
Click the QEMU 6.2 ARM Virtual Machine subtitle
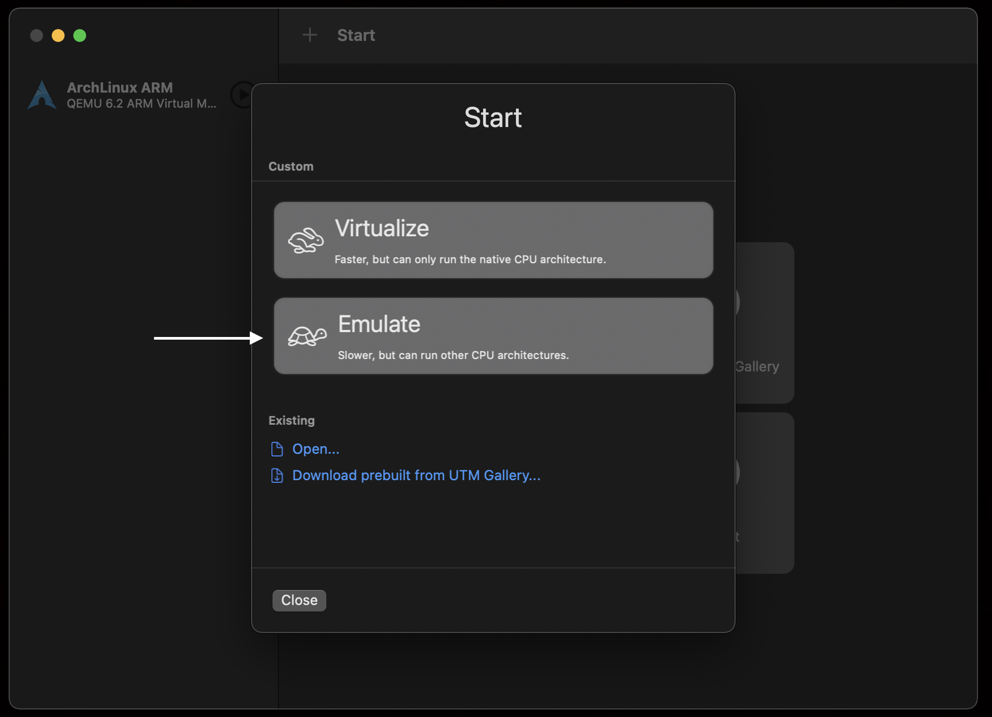coord(141,103)
